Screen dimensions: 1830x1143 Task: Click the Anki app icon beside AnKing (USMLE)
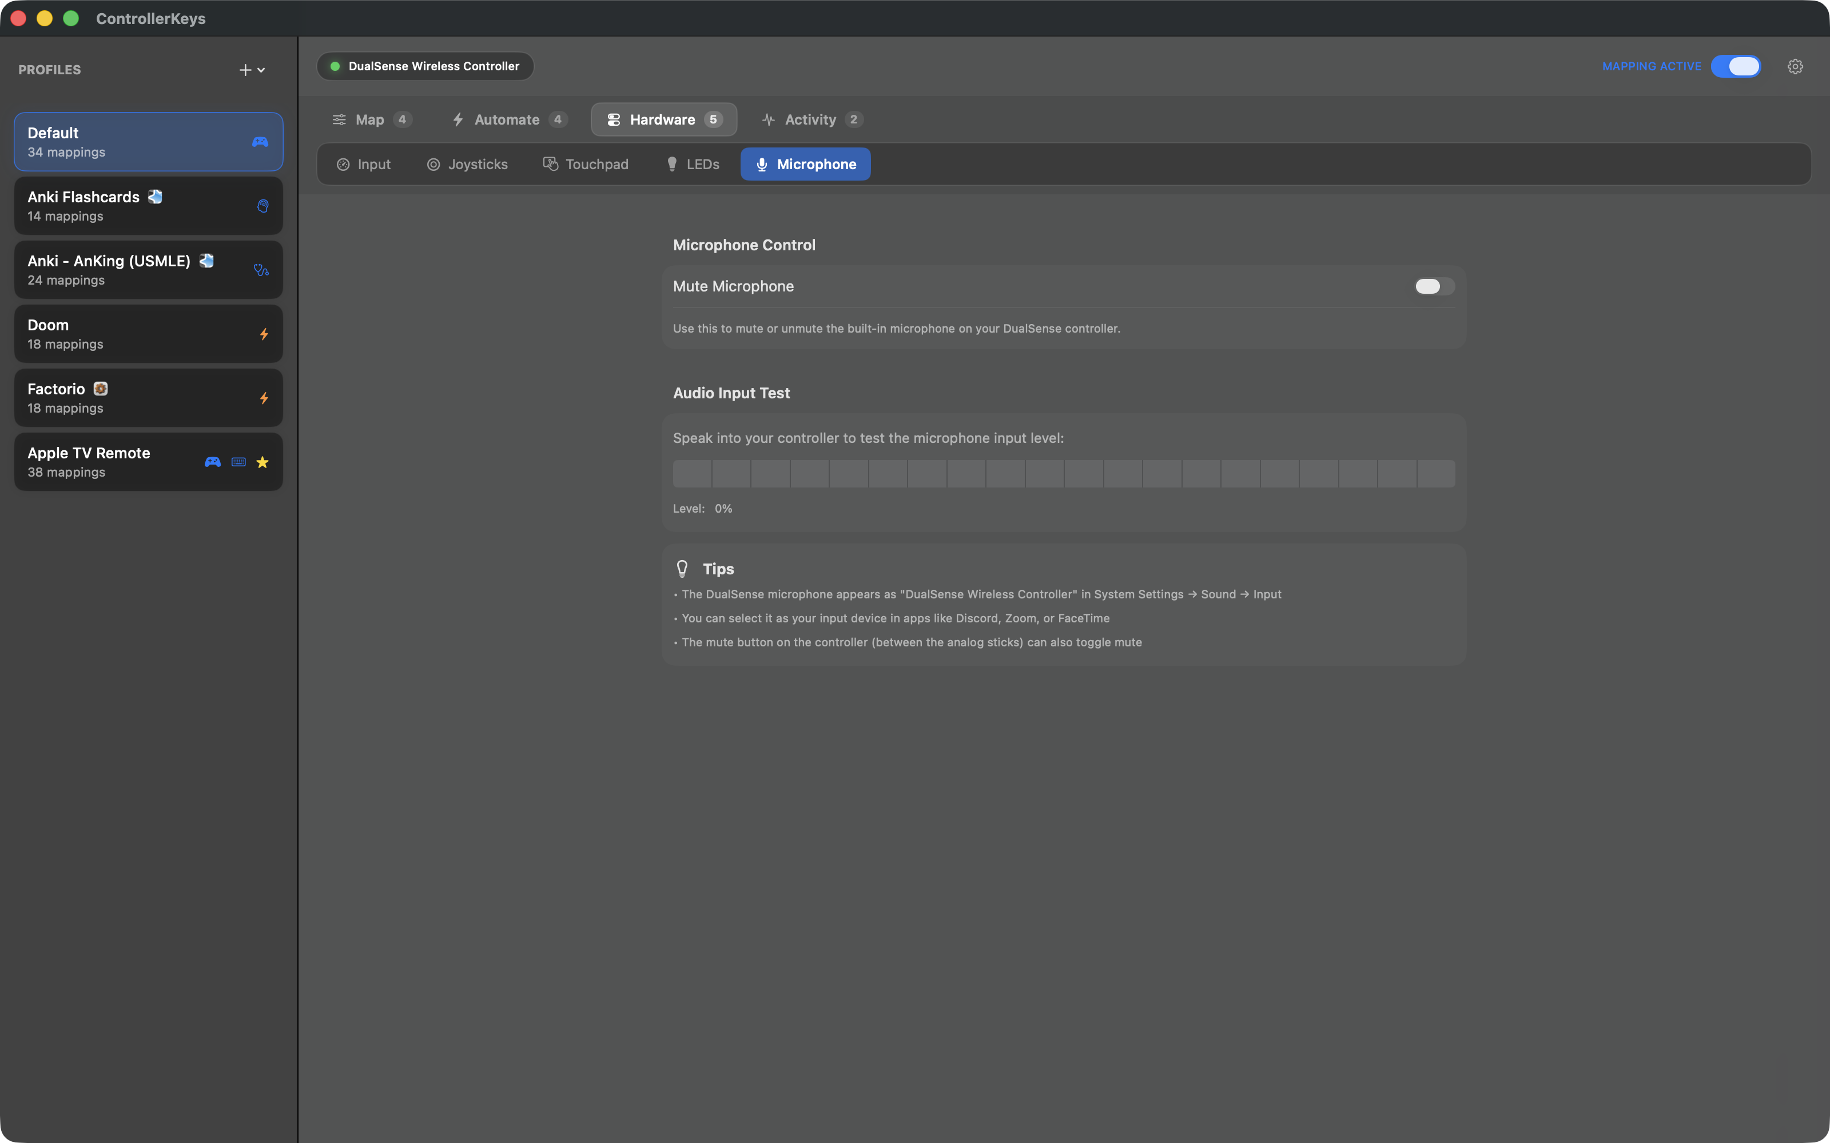206,261
